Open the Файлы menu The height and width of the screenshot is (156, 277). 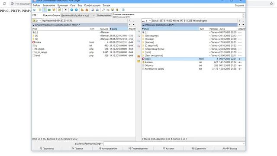(x=36, y=5)
